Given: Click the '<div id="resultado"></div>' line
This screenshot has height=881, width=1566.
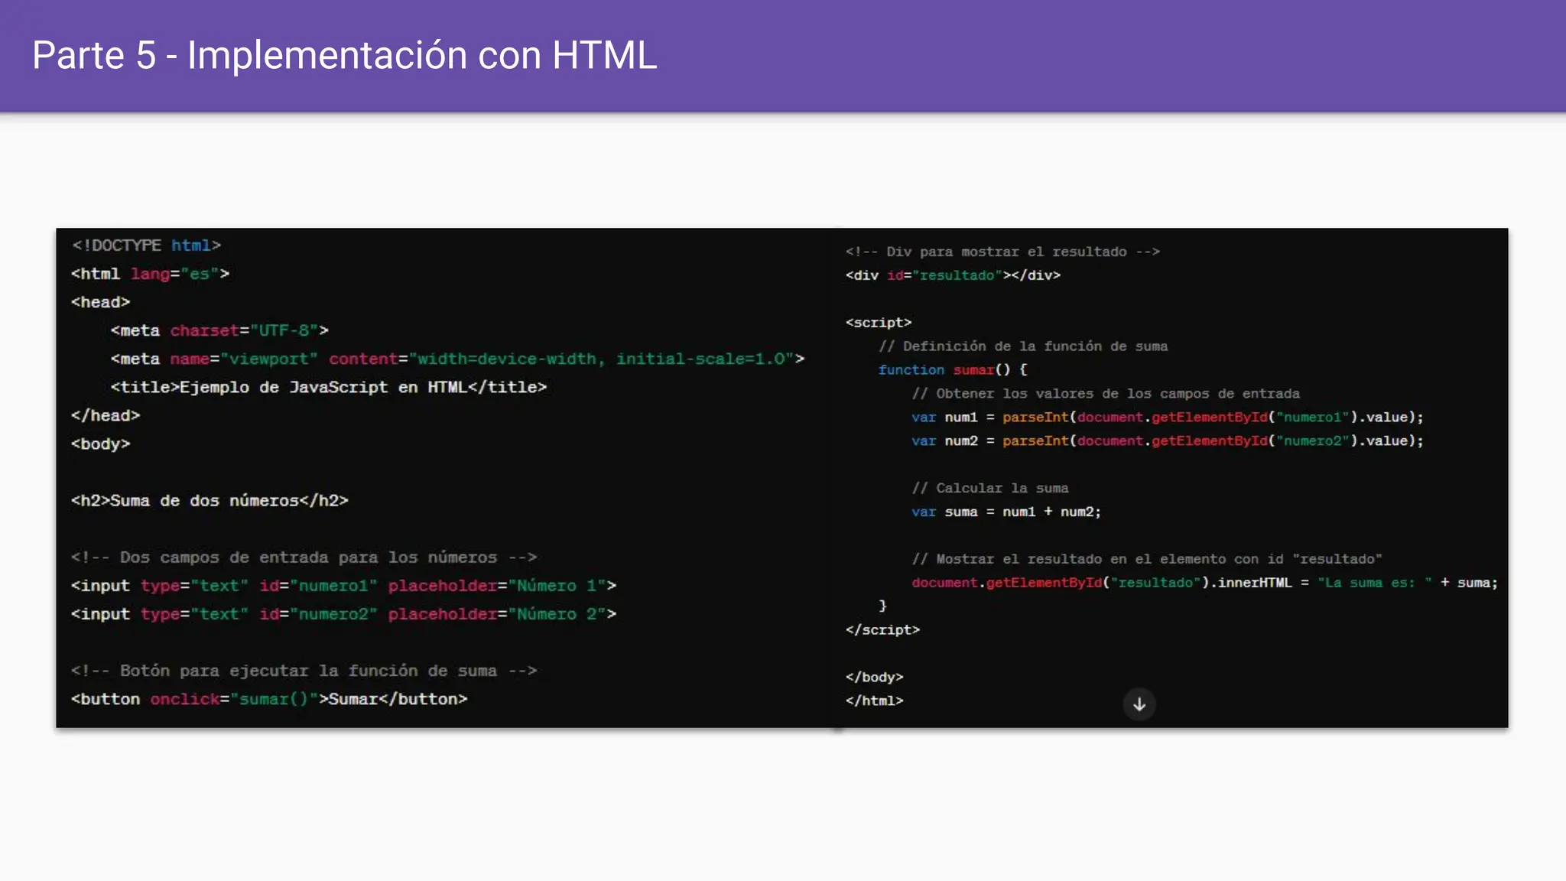Looking at the screenshot, I should [x=953, y=275].
